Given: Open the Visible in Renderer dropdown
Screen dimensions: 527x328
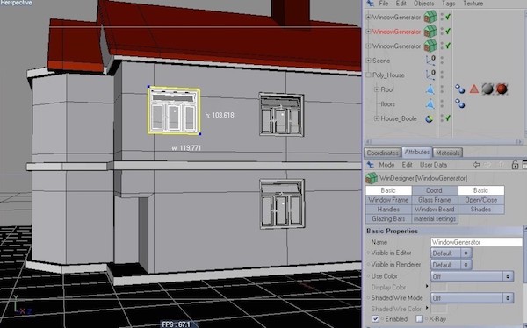Looking at the screenshot, I should click(451, 265).
